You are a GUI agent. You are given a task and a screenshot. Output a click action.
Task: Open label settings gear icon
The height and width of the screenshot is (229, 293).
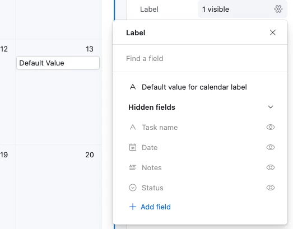pyautogui.click(x=278, y=9)
